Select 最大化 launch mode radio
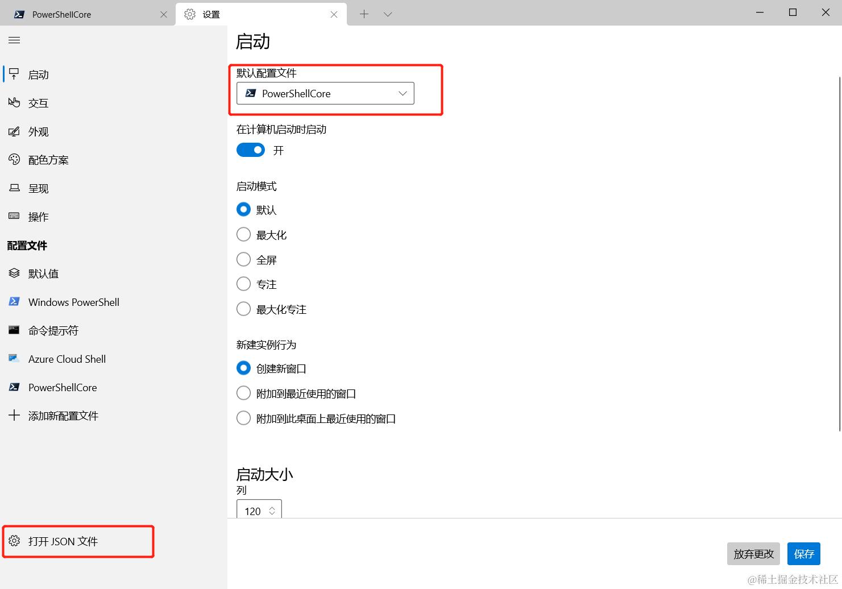This screenshot has width=842, height=589. [243, 234]
